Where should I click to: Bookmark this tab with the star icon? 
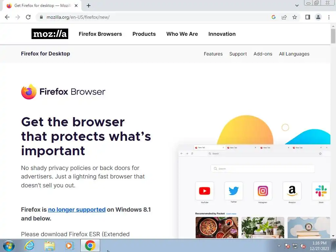[295, 17]
